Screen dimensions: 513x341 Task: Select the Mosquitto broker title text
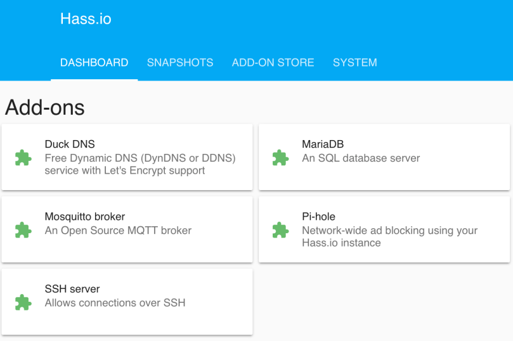coord(85,217)
